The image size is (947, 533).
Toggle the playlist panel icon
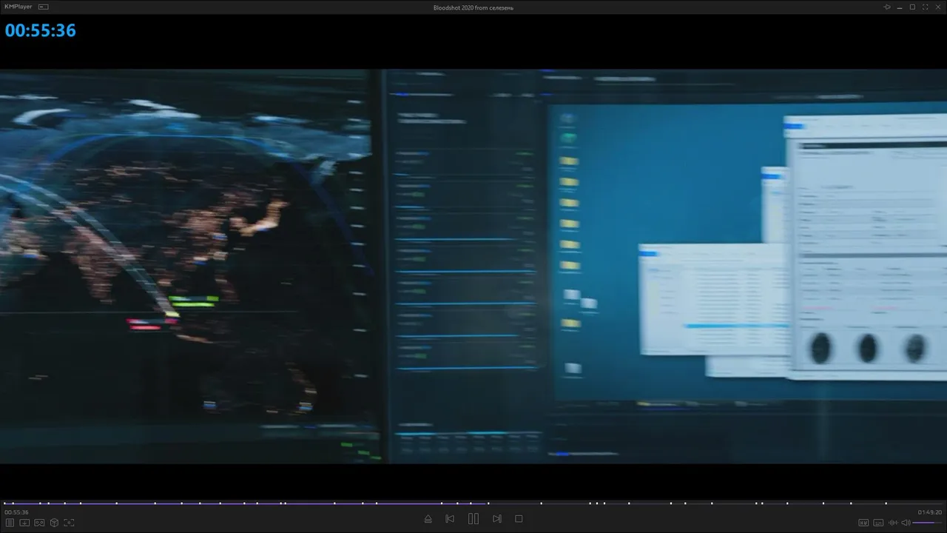click(x=10, y=522)
